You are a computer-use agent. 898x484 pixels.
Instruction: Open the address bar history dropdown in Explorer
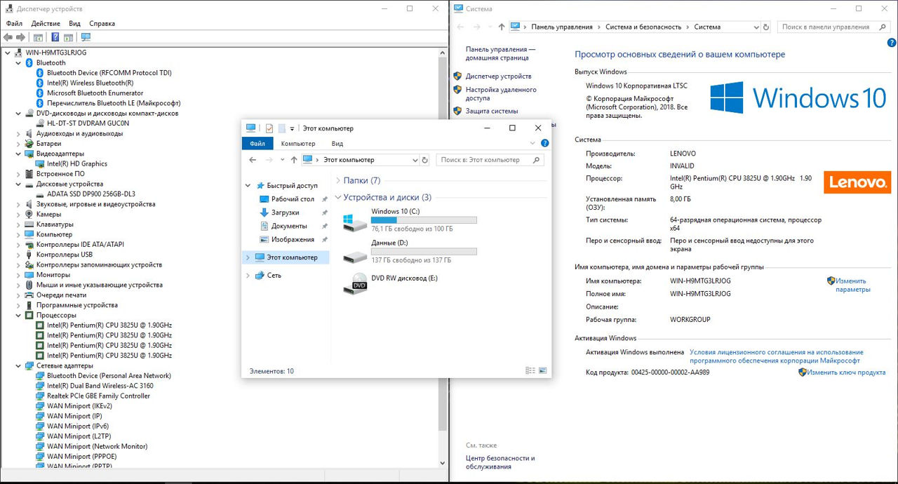pyautogui.click(x=415, y=160)
